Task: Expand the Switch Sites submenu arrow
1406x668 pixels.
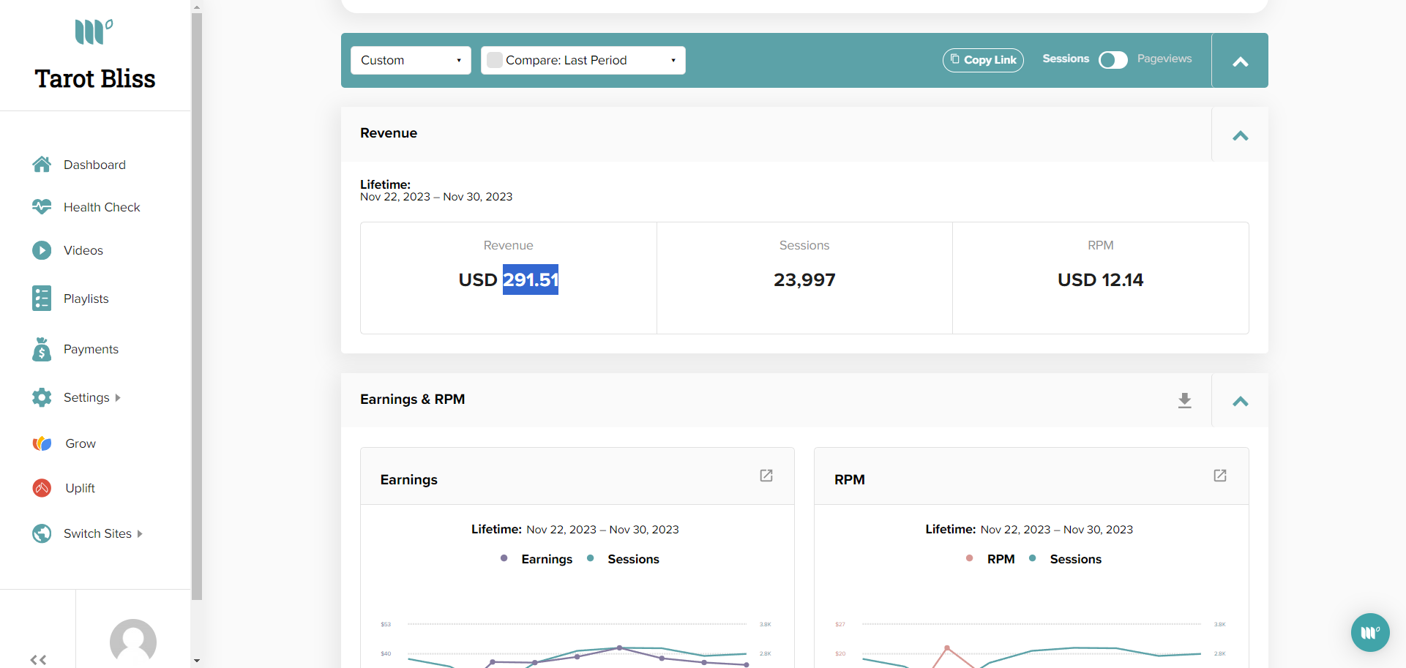Action: point(140,534)
